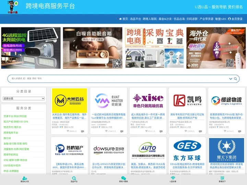The image size is (247, 185).
Task: Open 商标专利知识产权注册 title link
Action: click(187, 116)
